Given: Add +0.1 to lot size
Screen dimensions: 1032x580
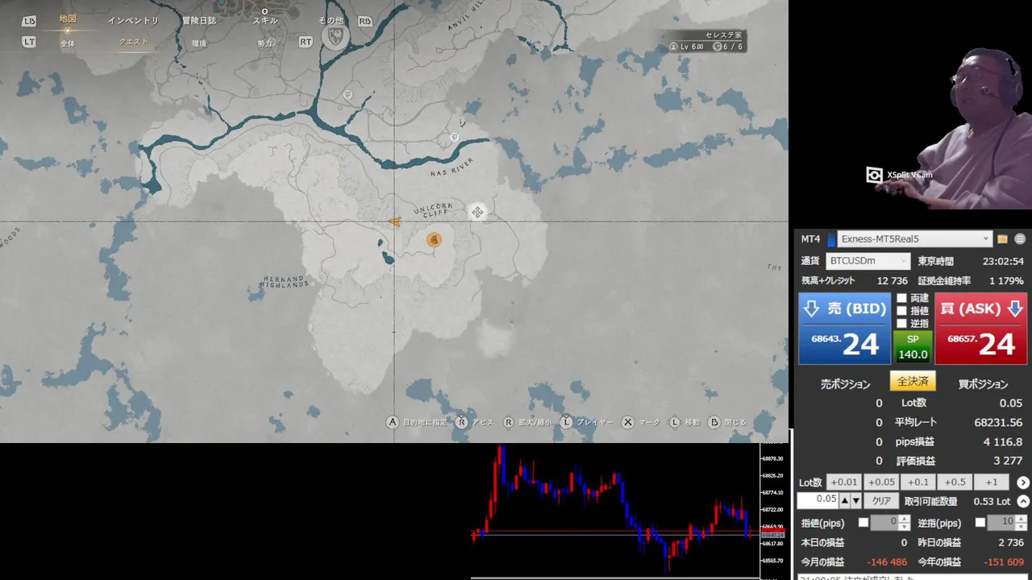Looking at the screenshot, I should coord(918,483).
